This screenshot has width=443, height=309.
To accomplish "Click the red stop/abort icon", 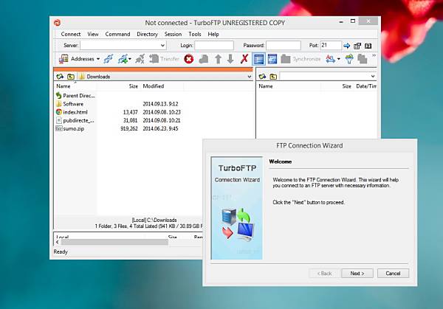I will [189, 59].
